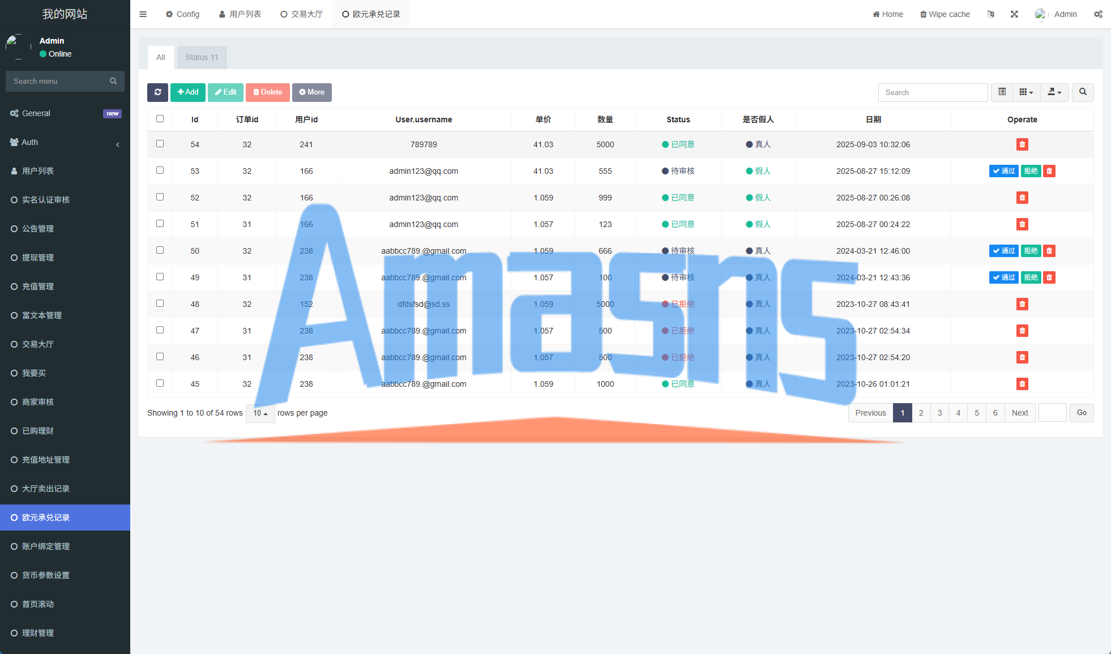Click the green Add button

pos(188,92)
